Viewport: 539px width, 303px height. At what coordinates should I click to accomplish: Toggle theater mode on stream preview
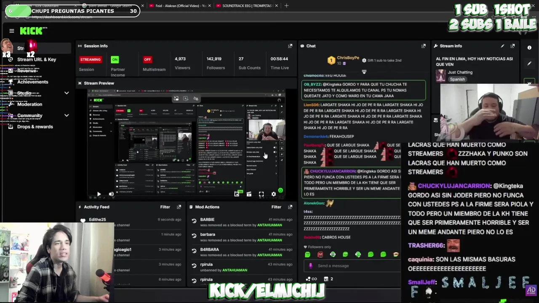click(x=249, y=194)
